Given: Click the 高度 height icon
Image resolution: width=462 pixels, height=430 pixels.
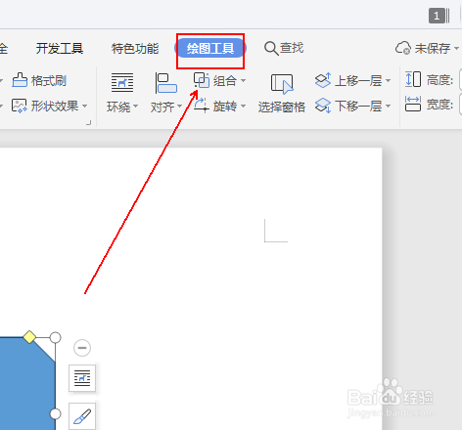Looking at the screenshot, I should (x=413, y=79).
